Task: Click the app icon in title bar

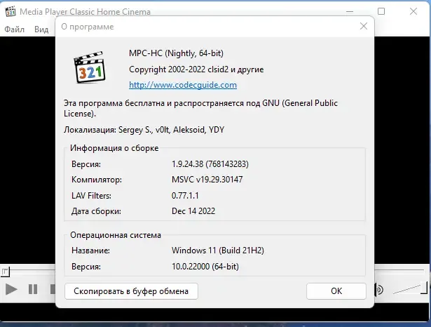Action: tap(11, 11)
